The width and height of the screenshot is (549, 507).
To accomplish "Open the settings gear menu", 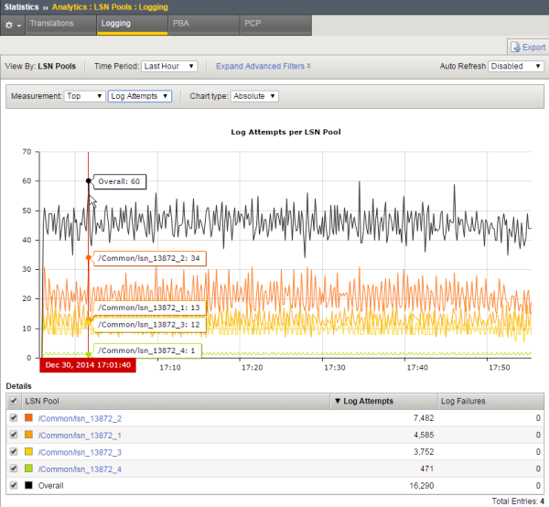I will [12, 25].
